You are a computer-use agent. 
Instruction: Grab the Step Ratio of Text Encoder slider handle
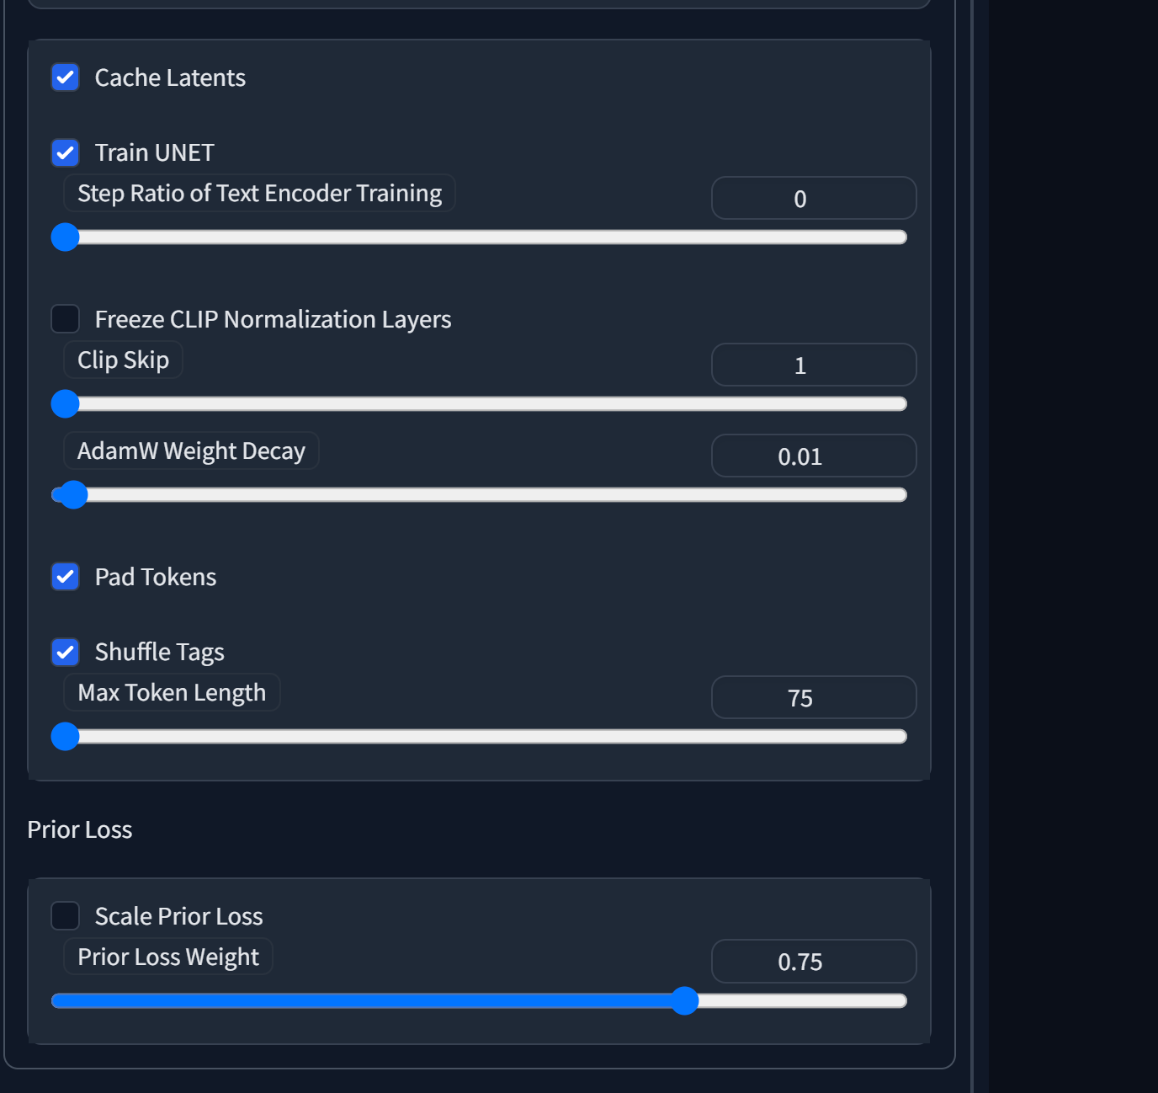point(66,237)
